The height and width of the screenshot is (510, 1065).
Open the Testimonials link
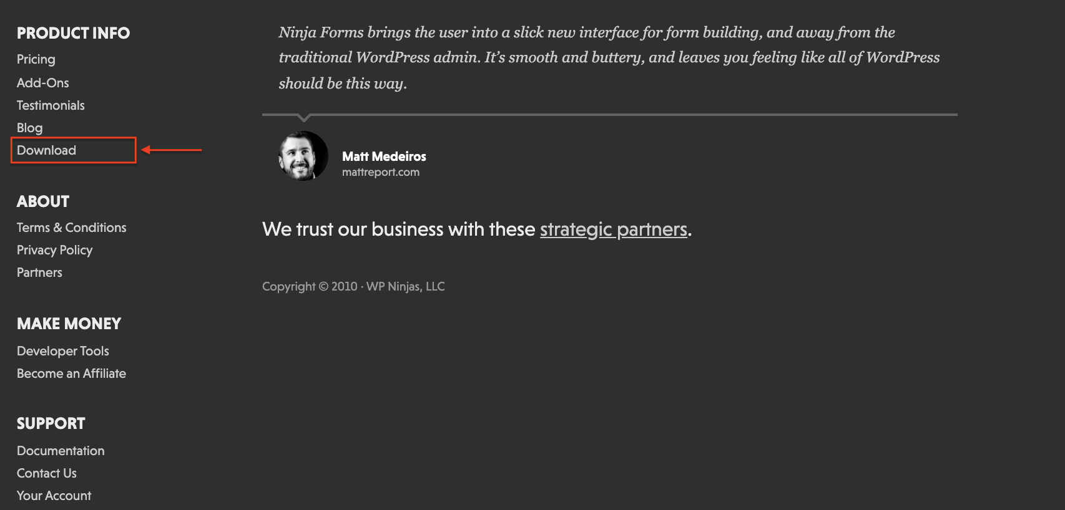[51, 105]
